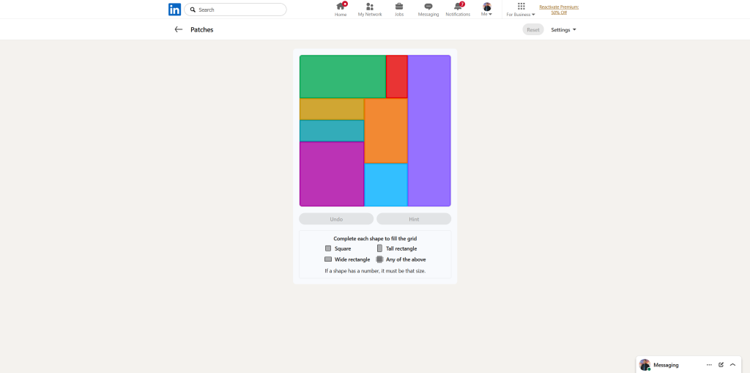Image resolution: width=750 pixels, height=373 pixels.
Task: Open the Settings dropdown
Action: pos(563,30)
